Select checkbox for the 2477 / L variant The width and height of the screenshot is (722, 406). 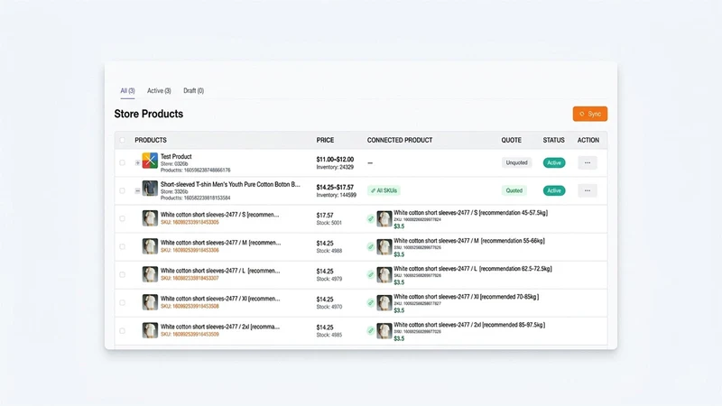click(122, 275)
